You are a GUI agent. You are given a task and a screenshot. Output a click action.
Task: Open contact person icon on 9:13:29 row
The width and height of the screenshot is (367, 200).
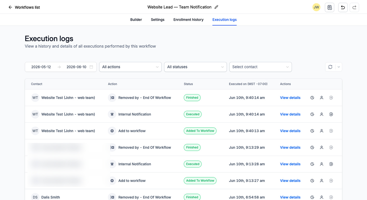[x=322, y=148]
